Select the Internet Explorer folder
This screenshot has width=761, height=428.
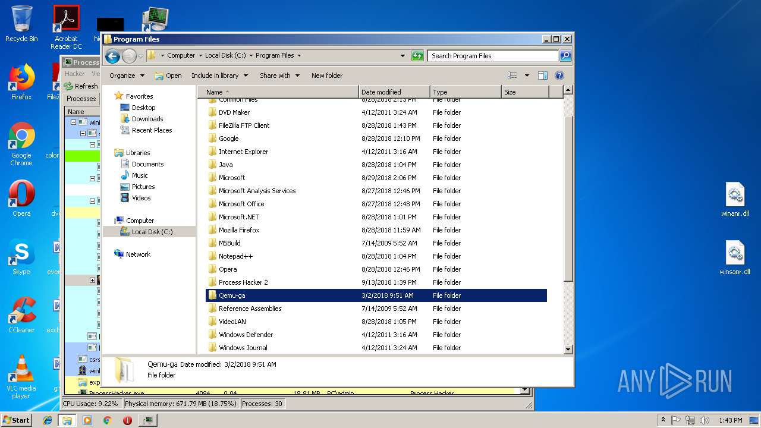(x=243, y=152)
